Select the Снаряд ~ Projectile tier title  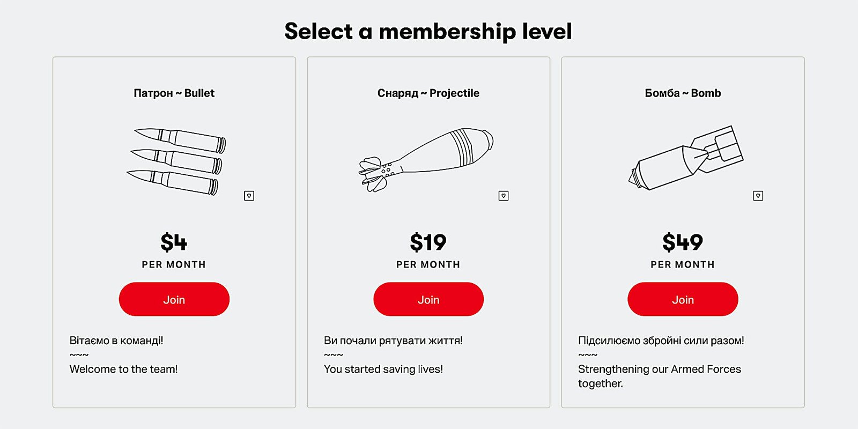(x=428, y=93)
